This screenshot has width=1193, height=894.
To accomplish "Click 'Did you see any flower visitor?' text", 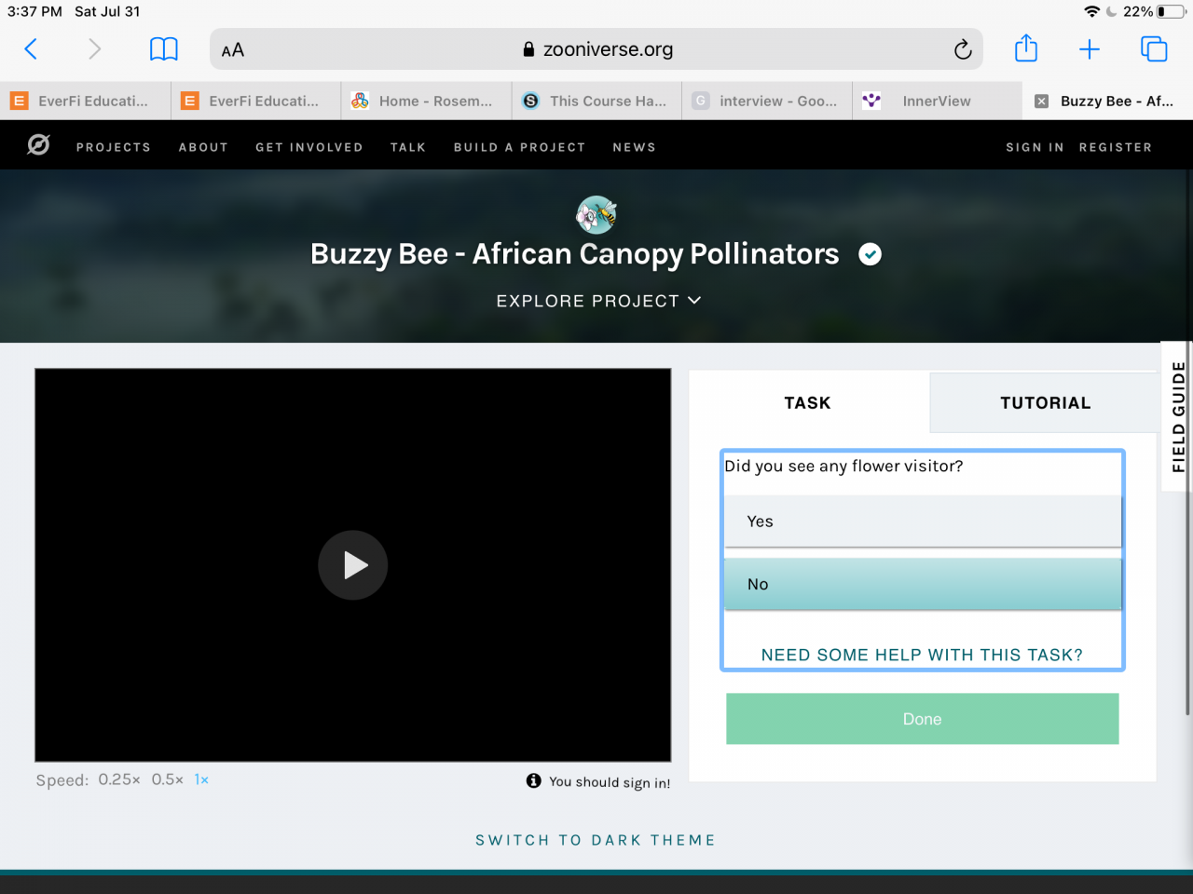I will pyautogui.click(x=843, y=466).
